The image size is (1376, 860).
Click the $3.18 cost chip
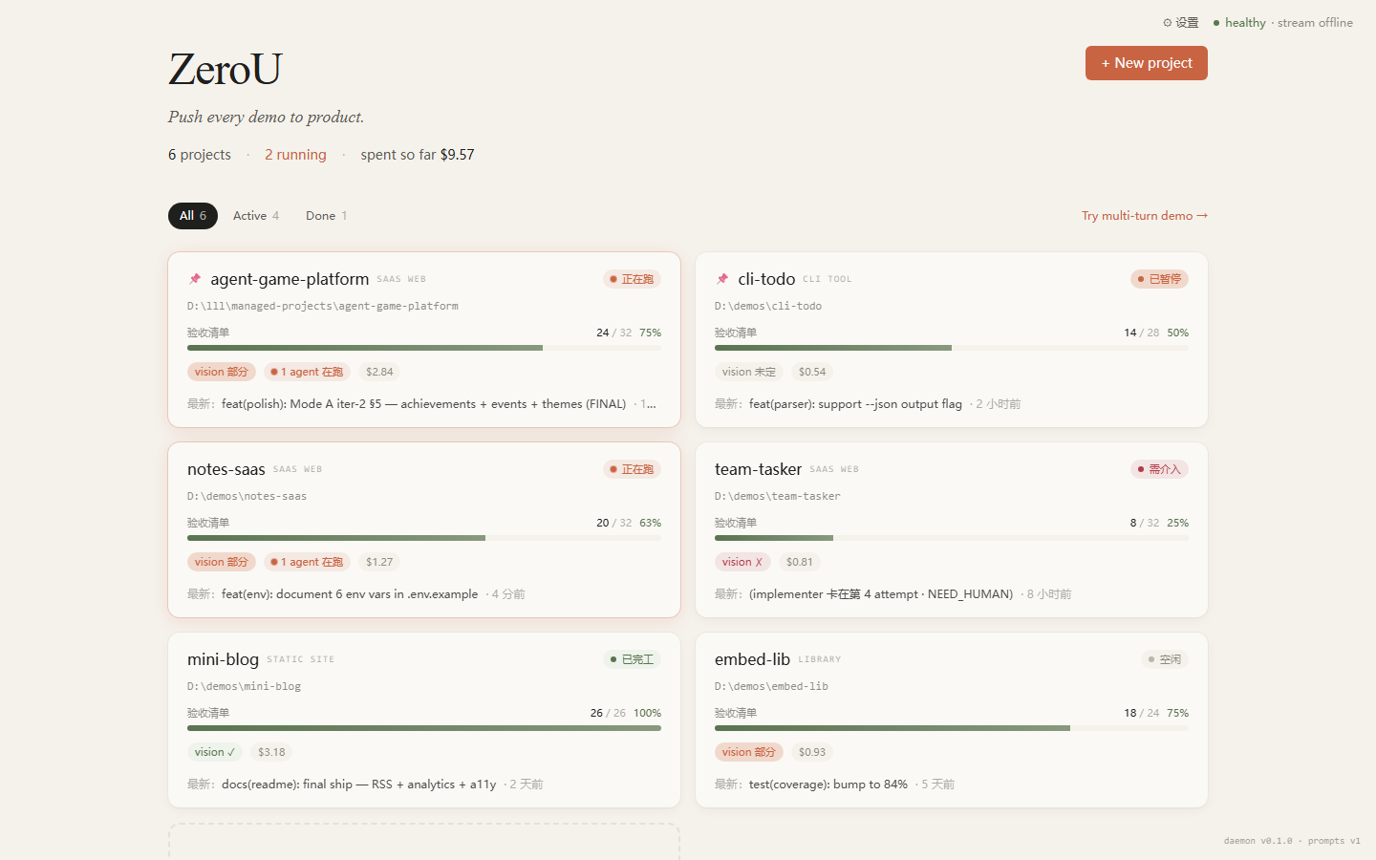(271, 752)
